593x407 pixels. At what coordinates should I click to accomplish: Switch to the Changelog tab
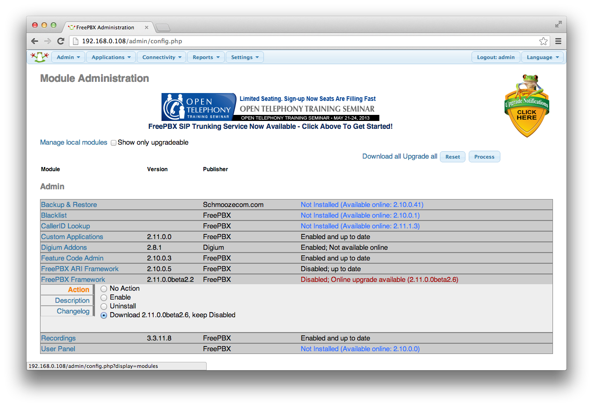point(67,311)
